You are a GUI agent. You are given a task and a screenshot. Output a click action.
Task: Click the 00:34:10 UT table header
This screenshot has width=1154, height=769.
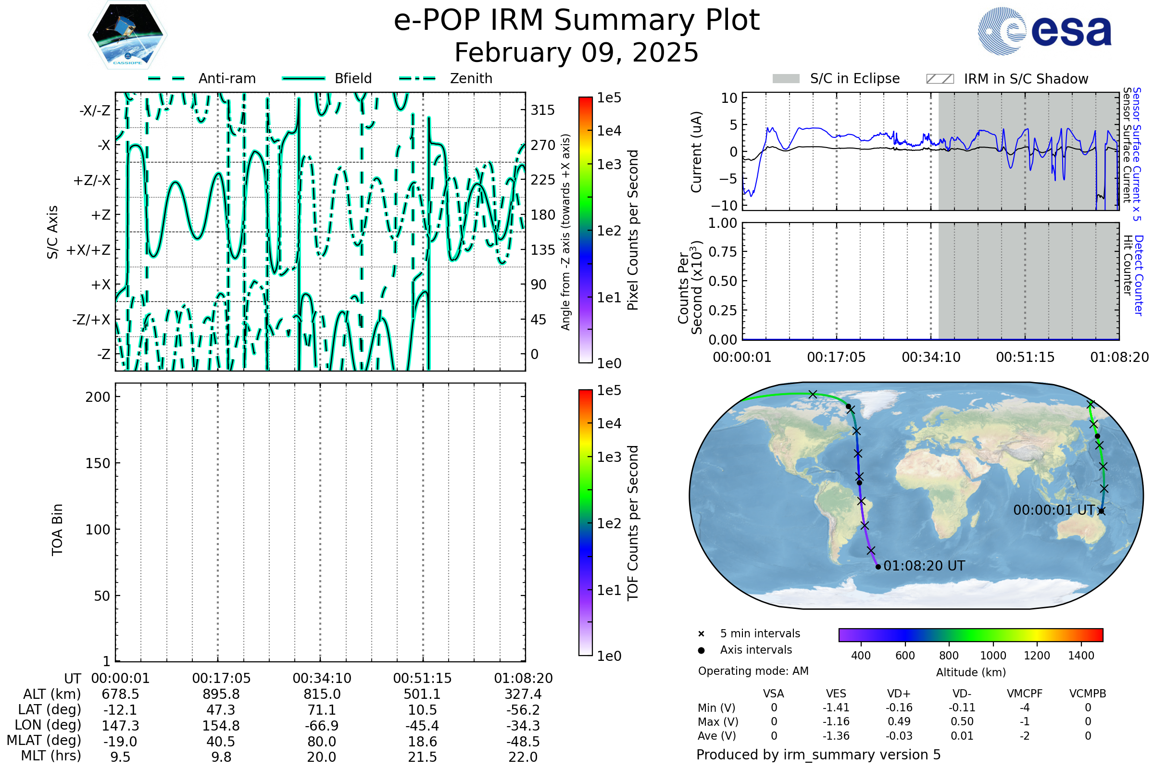(322, 678)
